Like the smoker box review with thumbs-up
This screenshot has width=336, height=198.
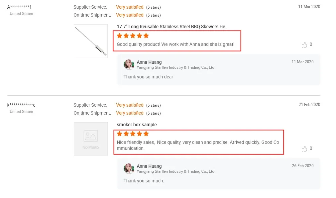tap(304, 149)
